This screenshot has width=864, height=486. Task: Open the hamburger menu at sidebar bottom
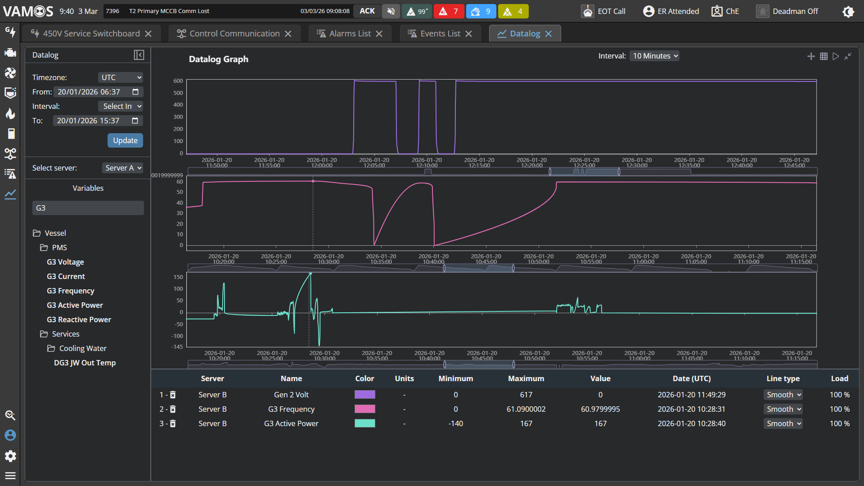(x=10, y=476)
